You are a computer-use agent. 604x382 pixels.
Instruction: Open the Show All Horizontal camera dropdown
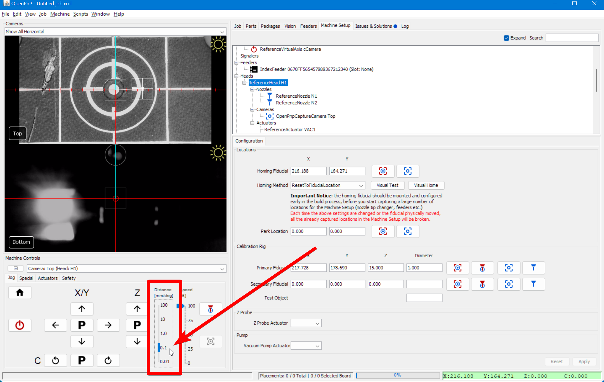(222, 32)
